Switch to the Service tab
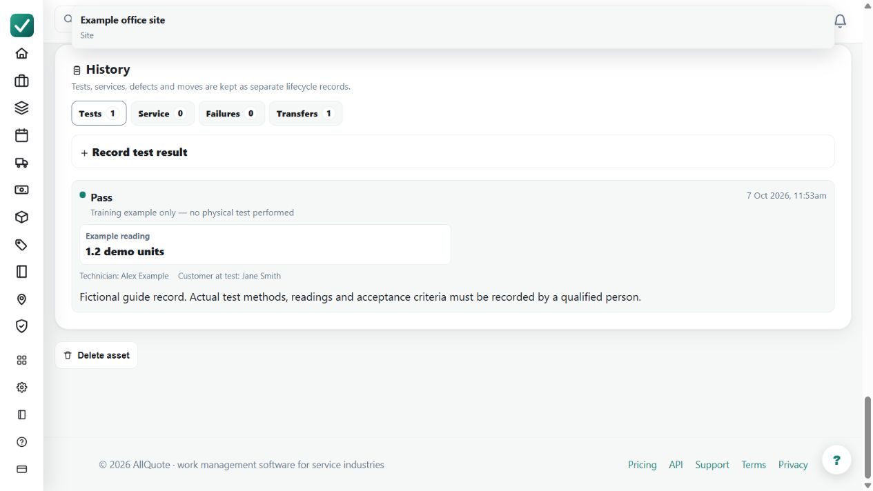The width and height of the screenshot is (873, 491). pyautogui.click(x=162, y=113)
